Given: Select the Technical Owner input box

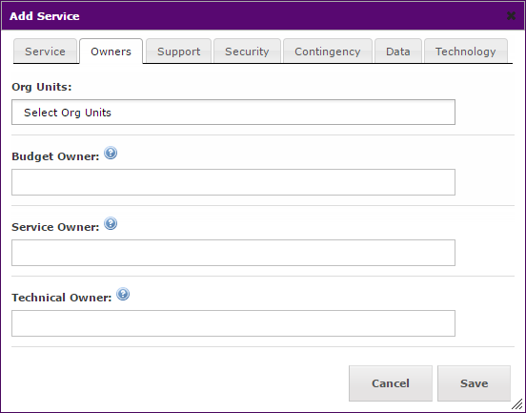Looking at the screenshot, I should [x=233, y=323].
